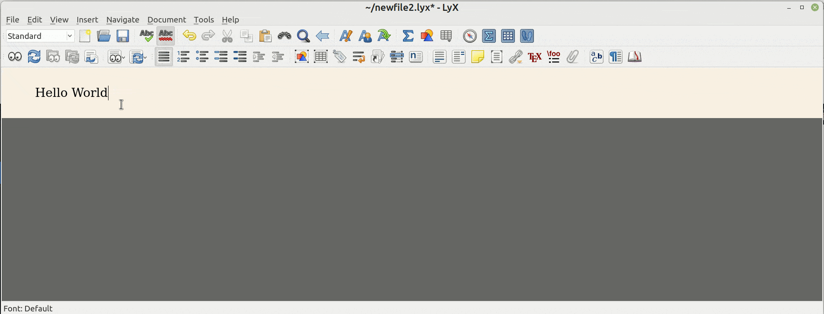Open advanced find magnifier icon
This screenshot has width=824, height=314.
[303, 36]
